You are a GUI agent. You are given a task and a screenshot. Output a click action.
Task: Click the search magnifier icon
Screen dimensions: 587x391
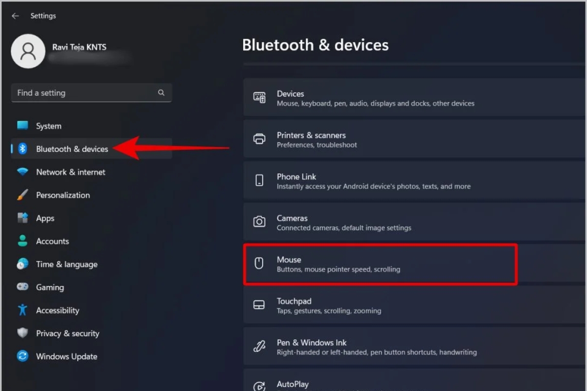pyautogui.click(x=161, y=93)
